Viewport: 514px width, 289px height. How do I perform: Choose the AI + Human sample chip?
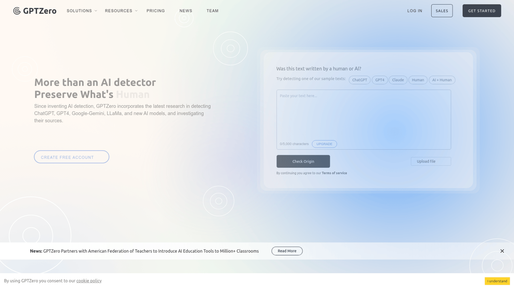tap(442, 80)
